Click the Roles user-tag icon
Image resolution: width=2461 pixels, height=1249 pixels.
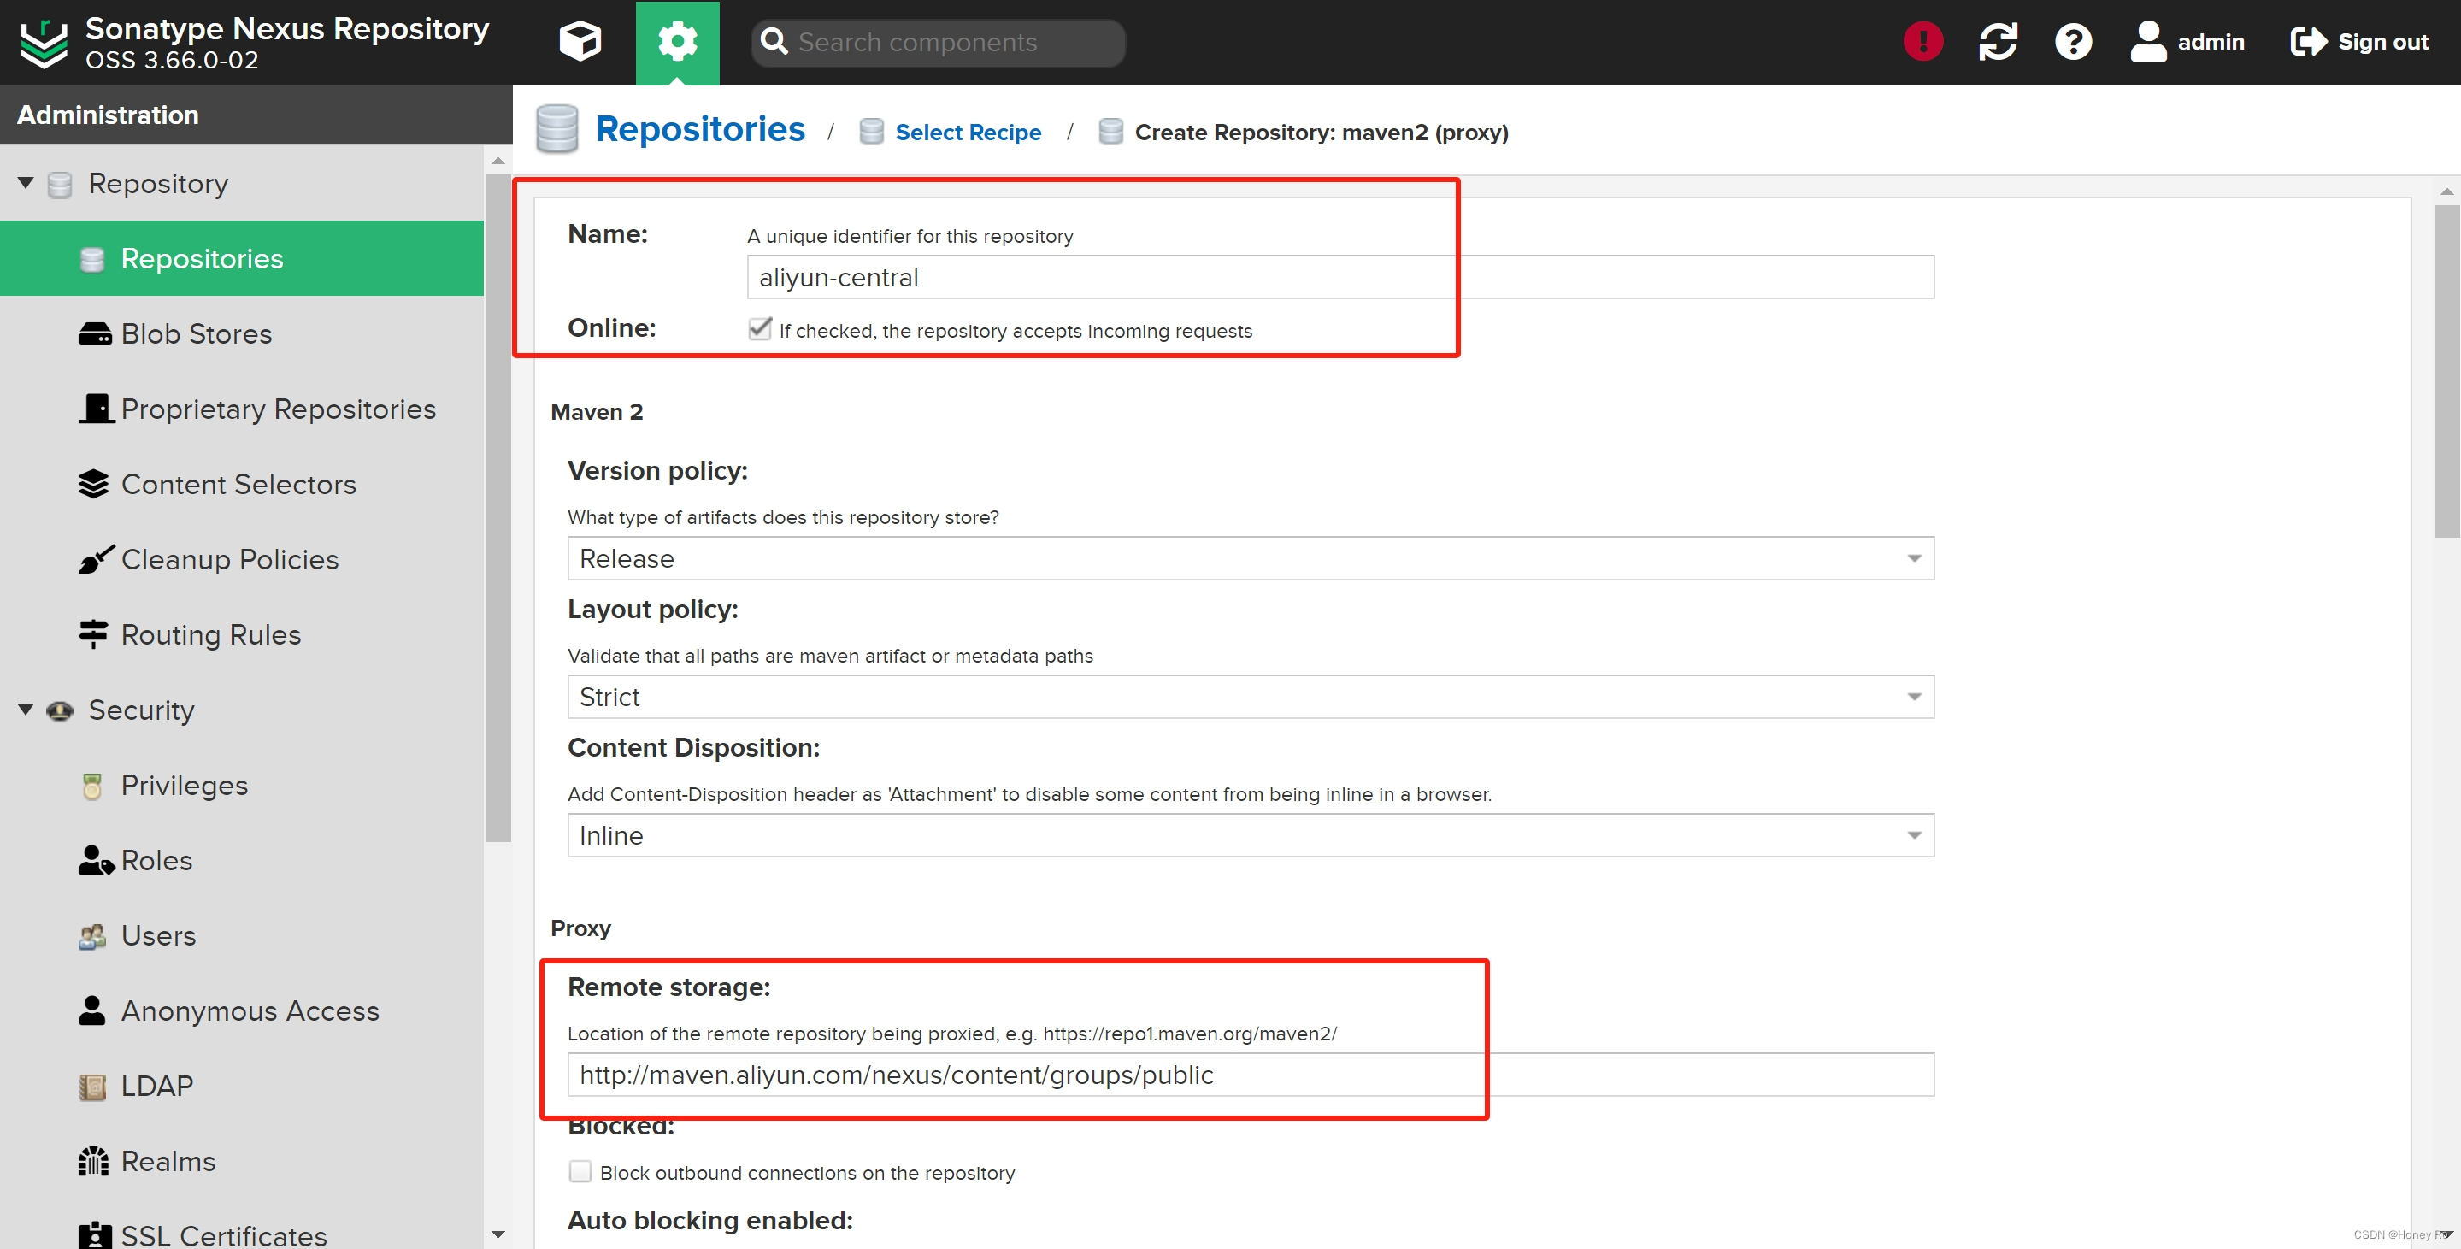[x=96, y=860]
